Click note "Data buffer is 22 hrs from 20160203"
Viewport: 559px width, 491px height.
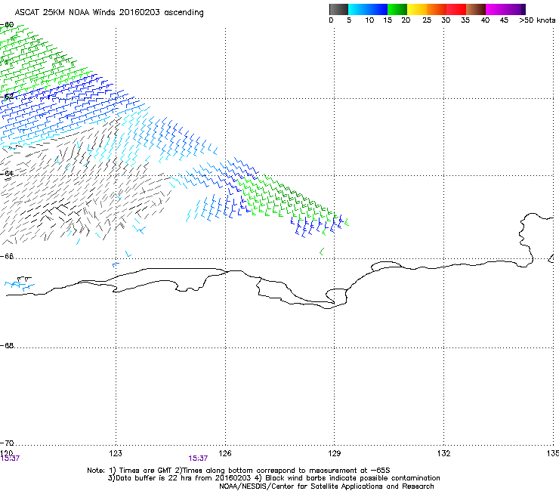click(184, 478)
